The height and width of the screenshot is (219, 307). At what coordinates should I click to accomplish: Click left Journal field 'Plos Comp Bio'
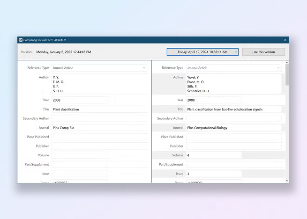pyautogui.click(x=99, y=128)
